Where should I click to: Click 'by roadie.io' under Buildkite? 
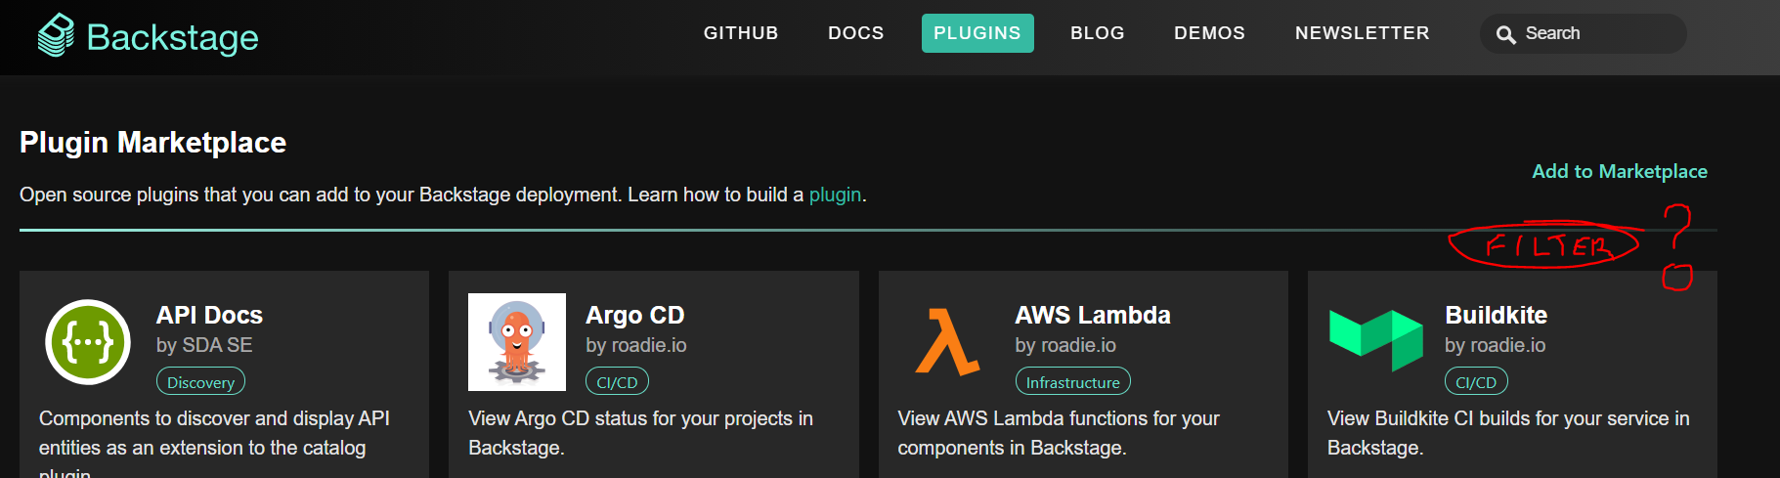[1496, 345]
